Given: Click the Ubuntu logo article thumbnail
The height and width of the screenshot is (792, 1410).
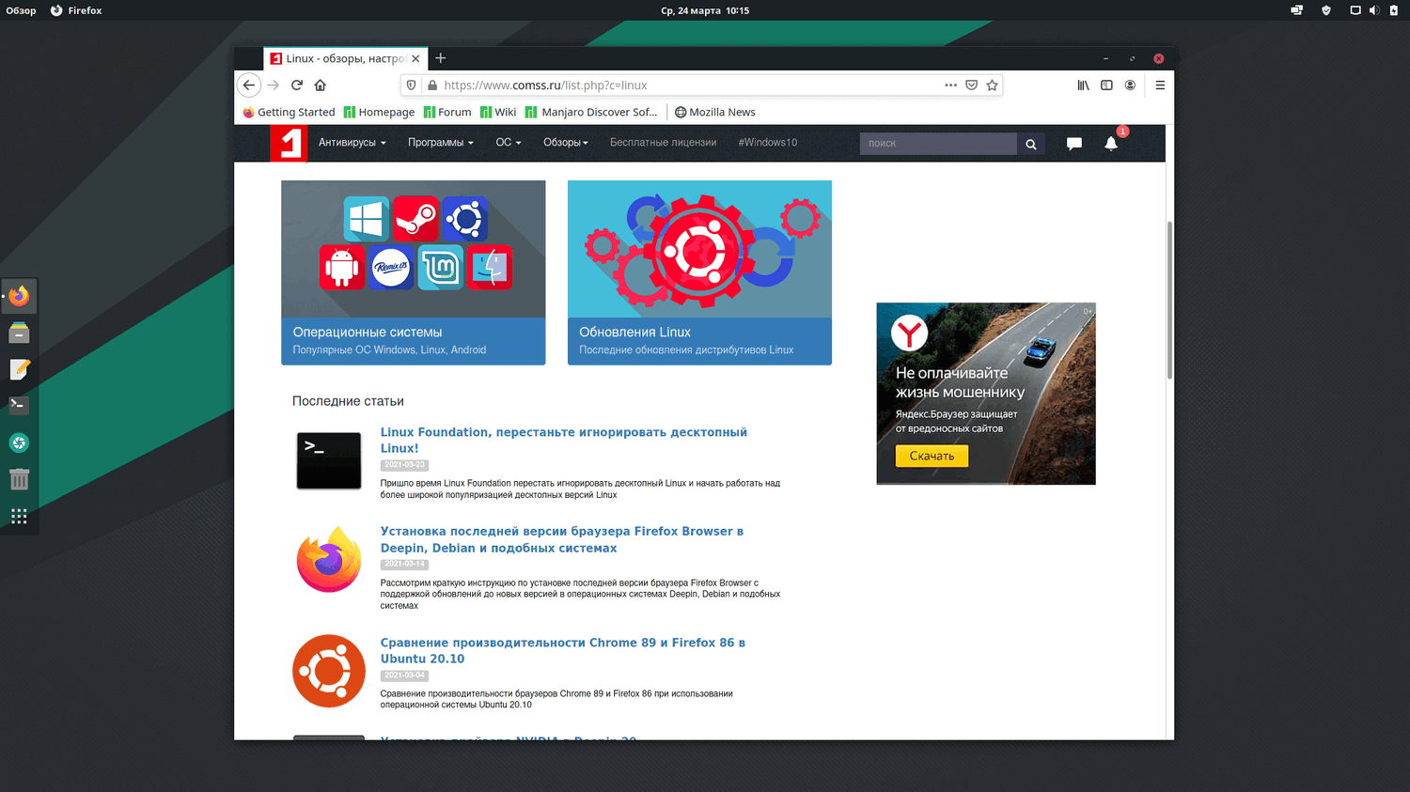Looking at the screenshot, I should click(x=329, y=671).
